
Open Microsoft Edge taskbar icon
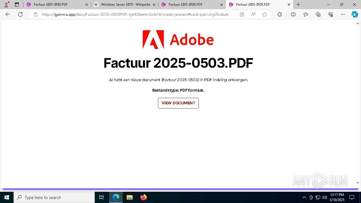116,197
